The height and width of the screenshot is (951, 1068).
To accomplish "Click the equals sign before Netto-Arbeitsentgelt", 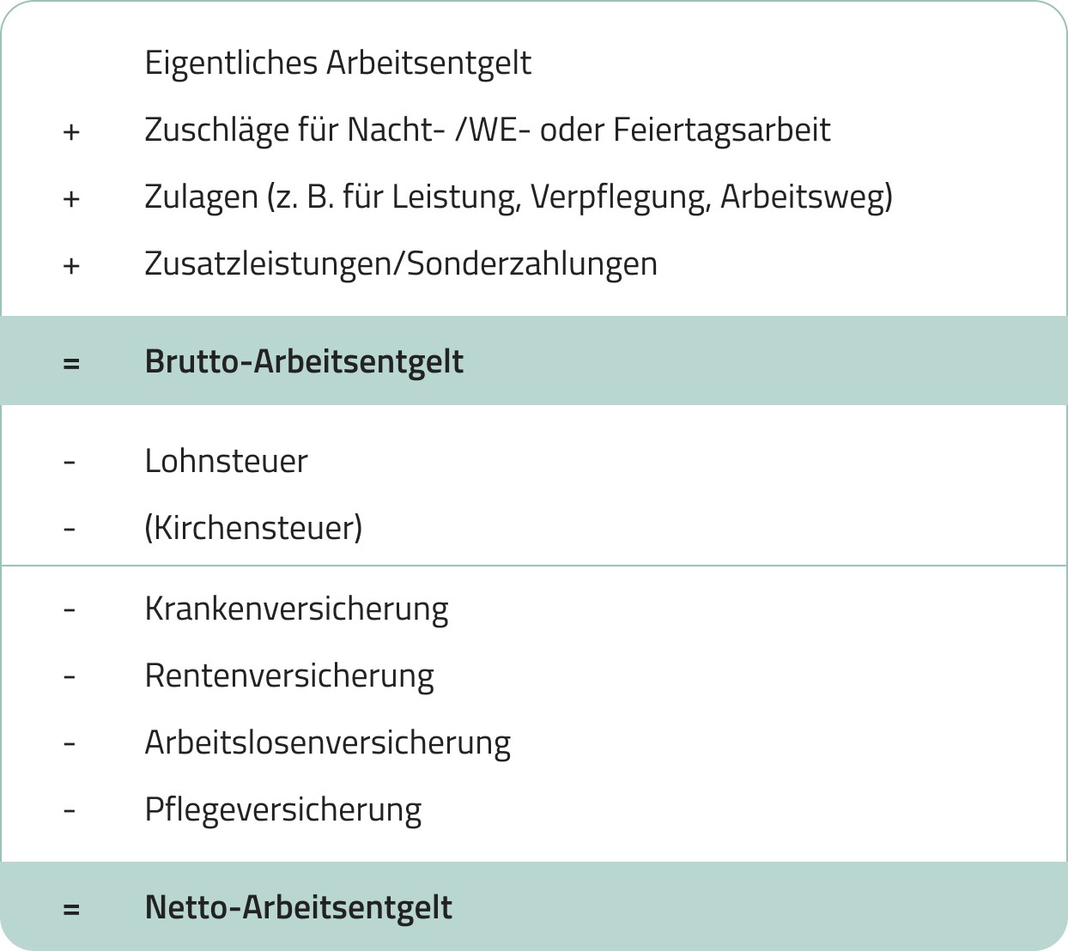I will tap(71, 908).
